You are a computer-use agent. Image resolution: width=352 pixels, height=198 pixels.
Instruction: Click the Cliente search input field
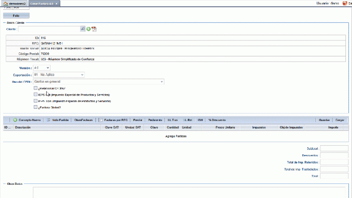(49, 29)
